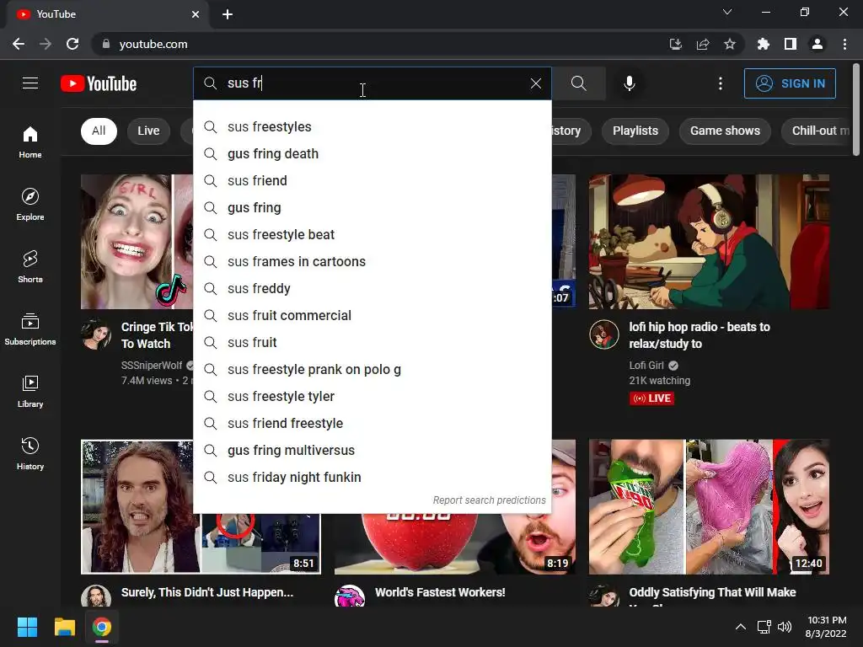Choose suggestion 'sus frames in cartoons'
The height and width of the screenshot is (647, 863).
pyautogui.click(x=372, y=262)
